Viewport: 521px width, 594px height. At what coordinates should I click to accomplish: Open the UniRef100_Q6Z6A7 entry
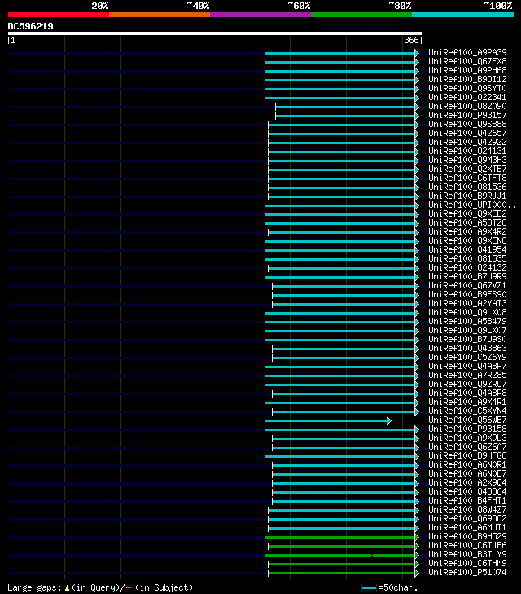click(467, 447)
